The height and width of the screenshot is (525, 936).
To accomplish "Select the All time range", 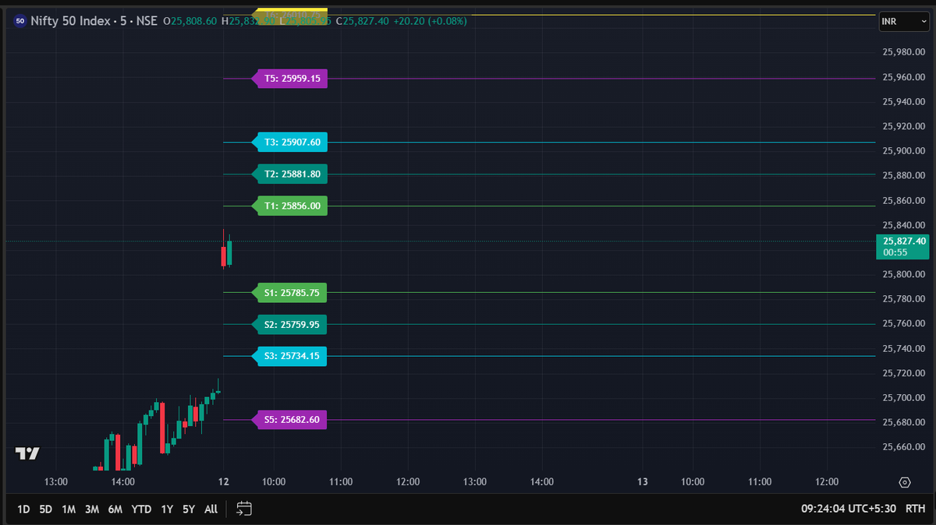I will pos(211,509).
